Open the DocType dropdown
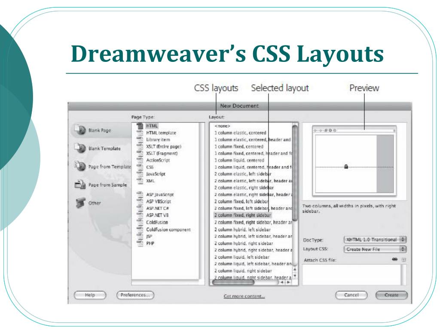The height and width of the screenshot is (330, 440). [x=375, y=240]
